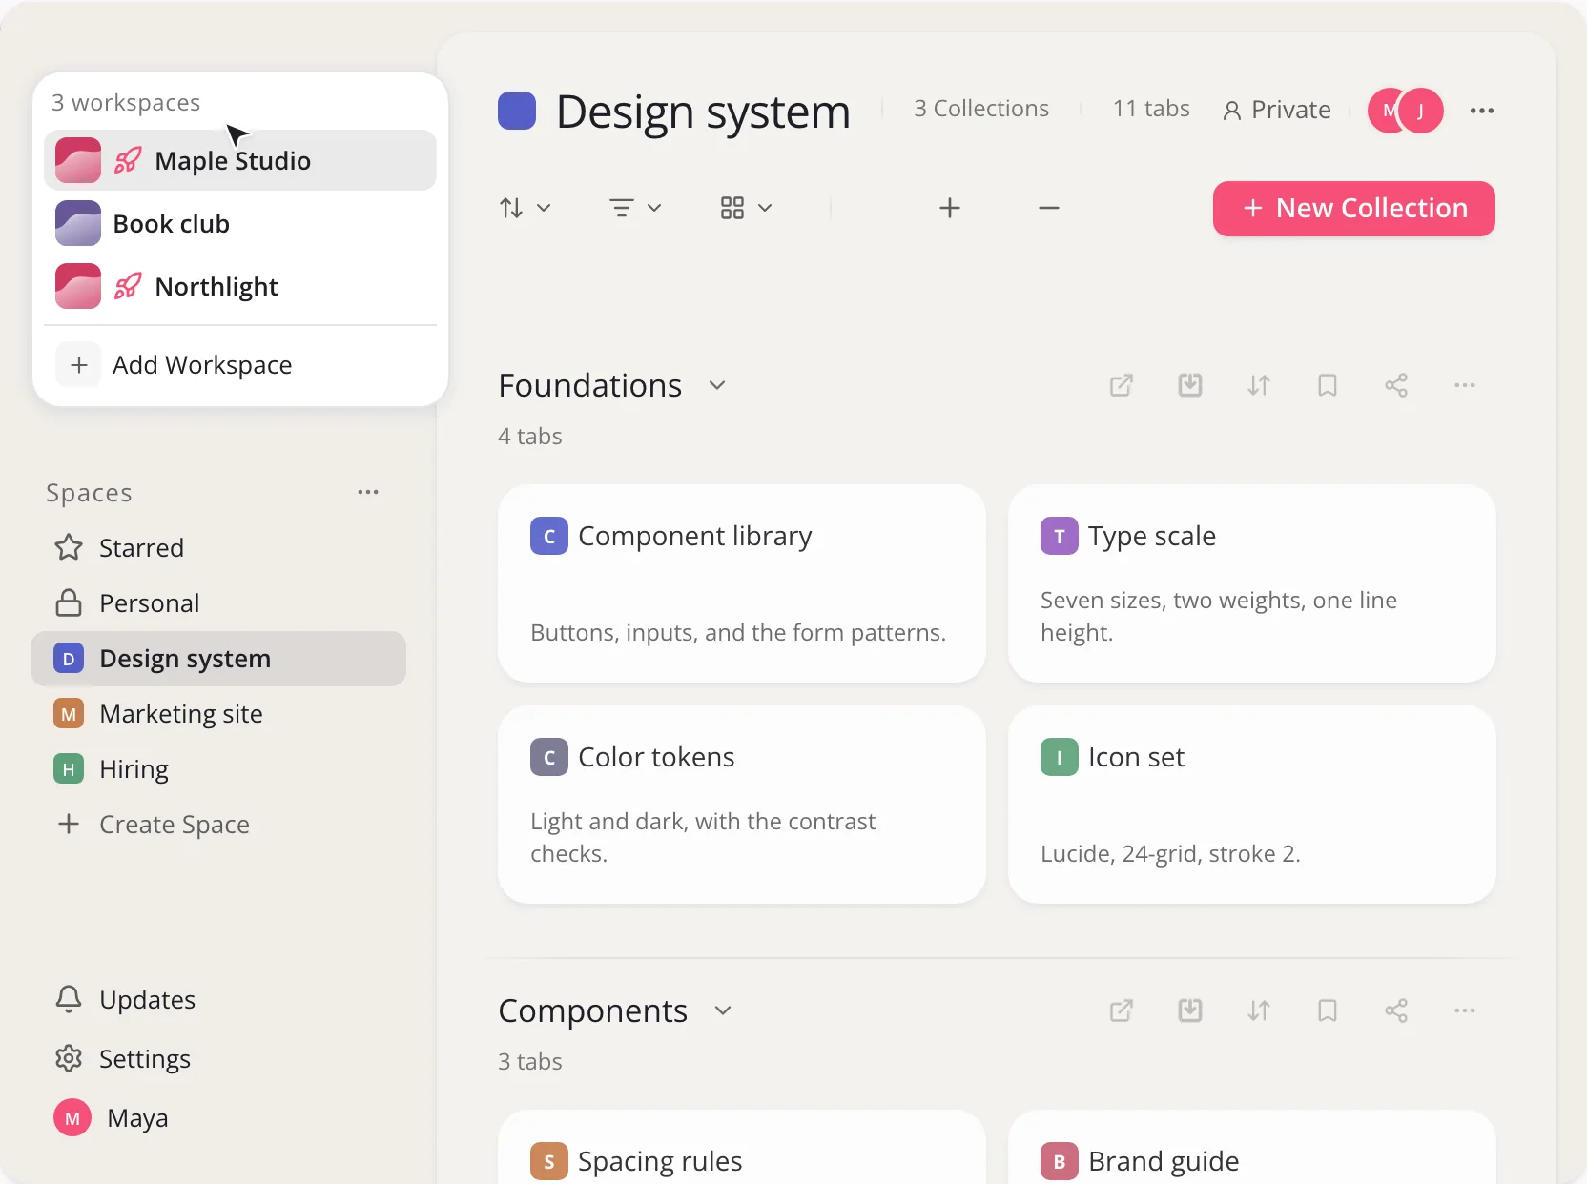Open Settings via the gear icon
1587x1184 pixels.
tap(69, 1058)
